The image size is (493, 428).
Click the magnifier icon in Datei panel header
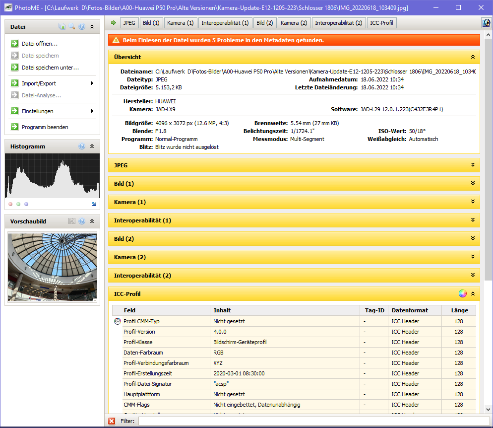(x=72, y=27)
